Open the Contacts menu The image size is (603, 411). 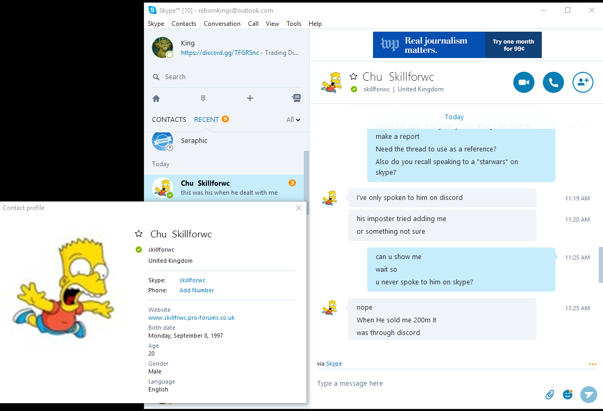[184, 23]
